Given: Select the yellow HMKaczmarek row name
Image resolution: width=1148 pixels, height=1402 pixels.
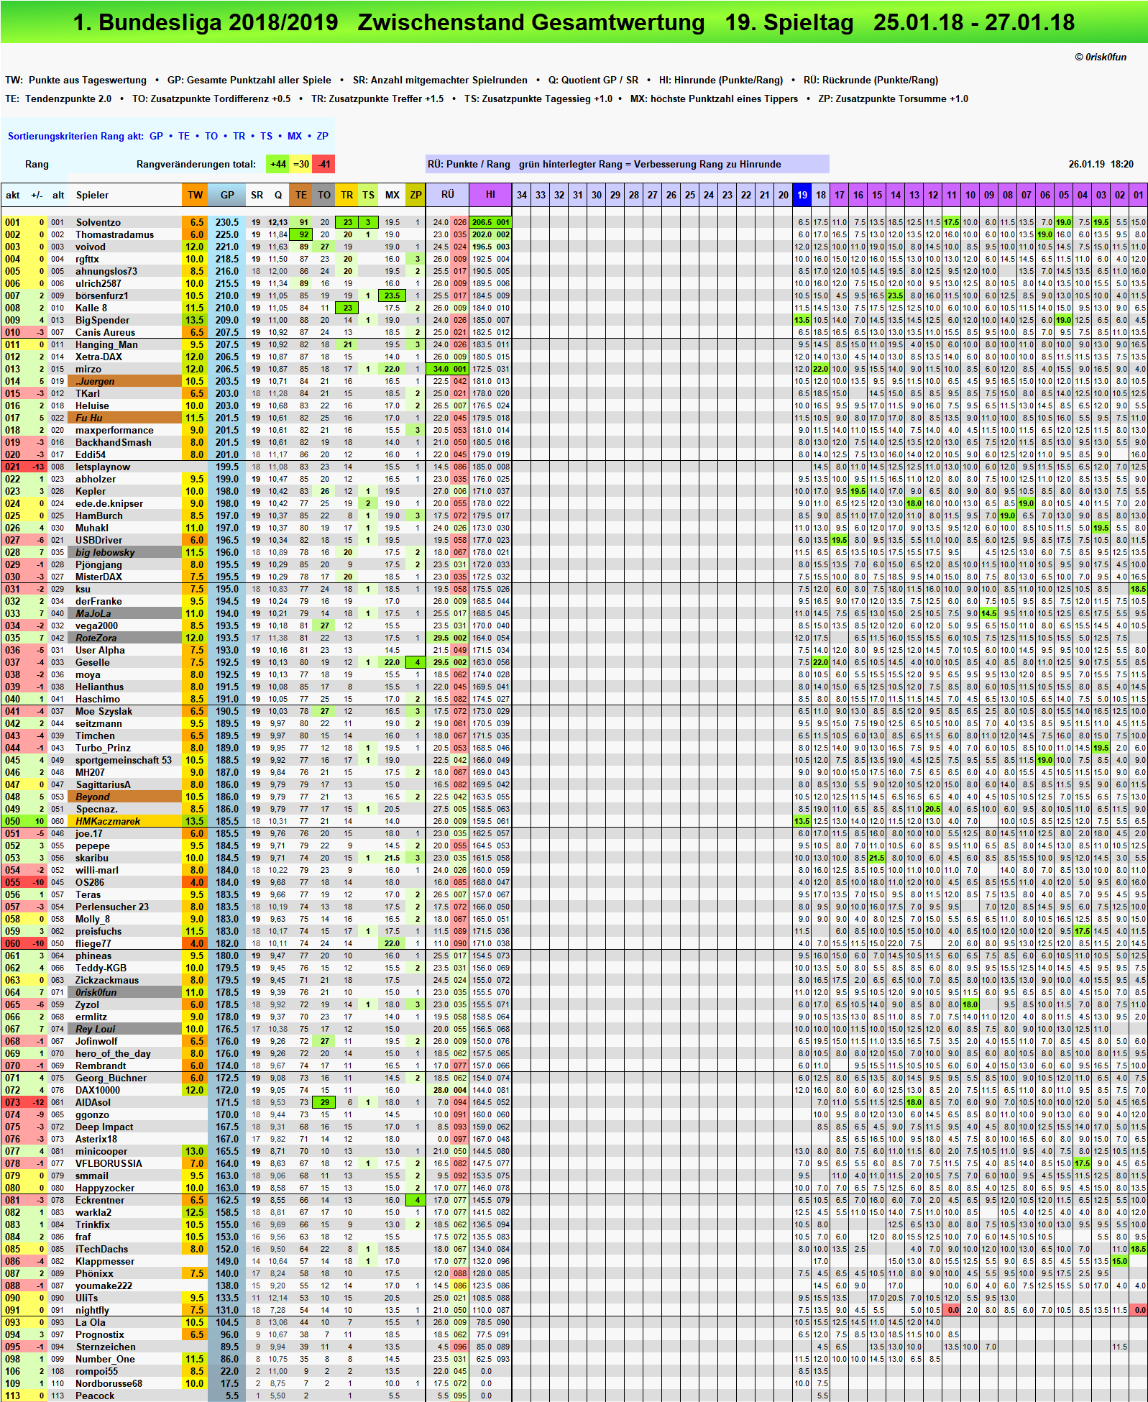Looking at the screenshot, I should [x=125, y=821].
